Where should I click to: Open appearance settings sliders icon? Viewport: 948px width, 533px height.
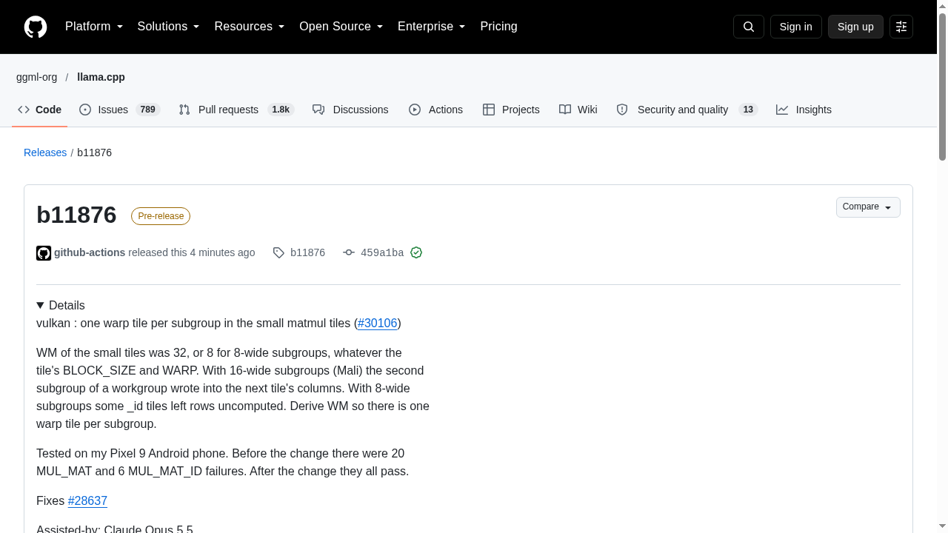tap(901, 27)
